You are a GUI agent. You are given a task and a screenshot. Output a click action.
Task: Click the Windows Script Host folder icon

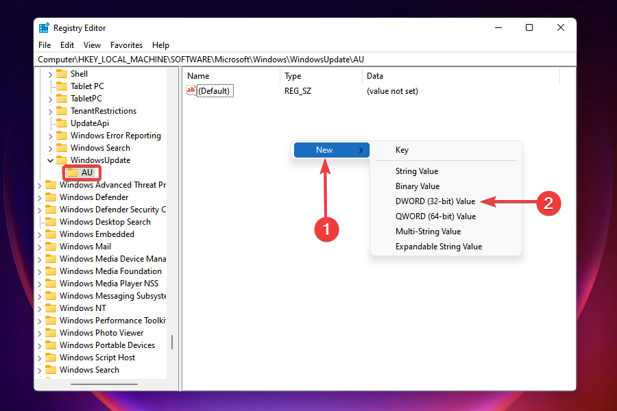(51, 358)
